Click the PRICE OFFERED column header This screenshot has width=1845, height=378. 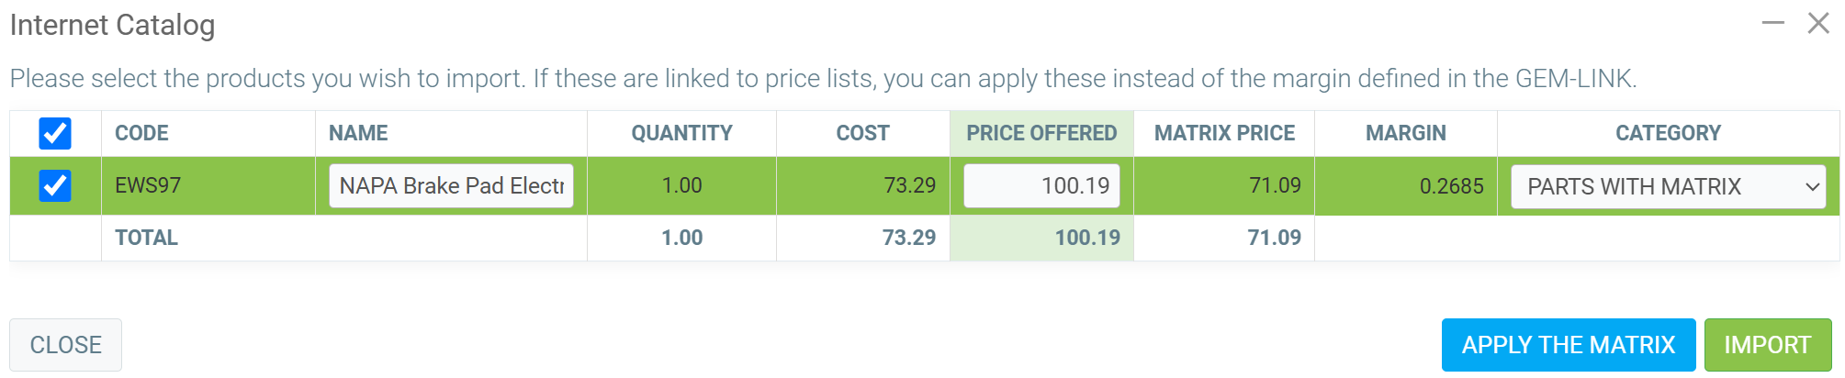1041,134
